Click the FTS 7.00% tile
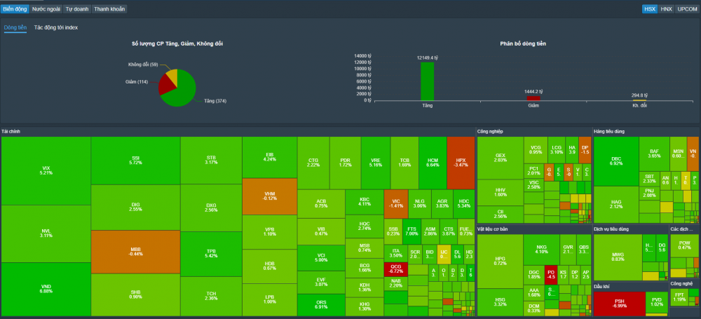The image size is (701, 319). click(411, 231)
